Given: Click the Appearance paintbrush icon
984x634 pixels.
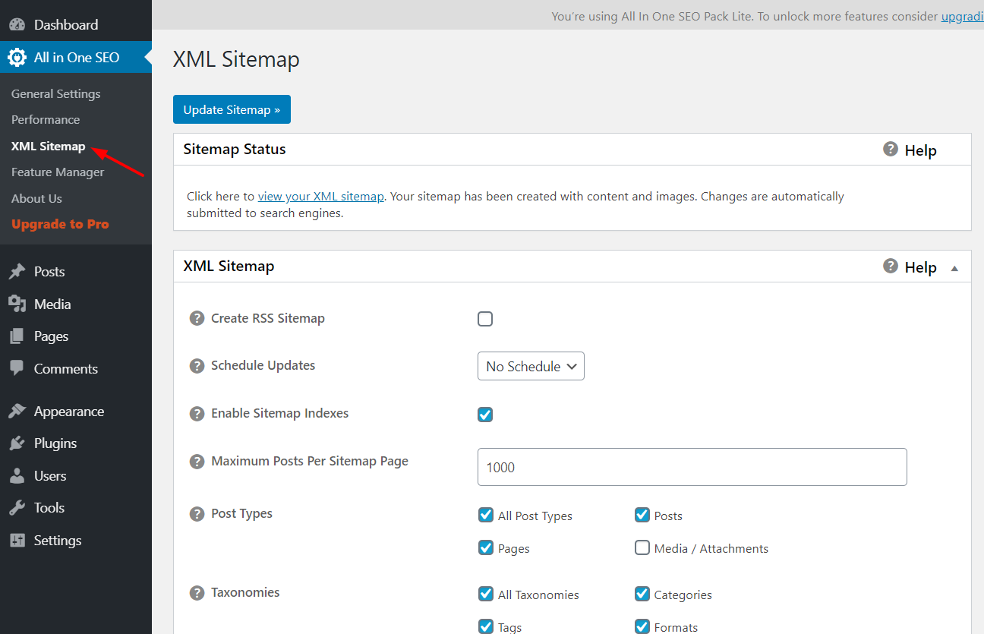Looking at the screenshot, I should 17,412.
